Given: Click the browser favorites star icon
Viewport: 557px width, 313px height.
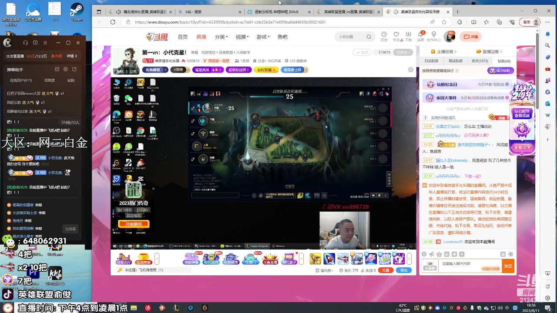Looking at the screenshot, I should (444, 22).
